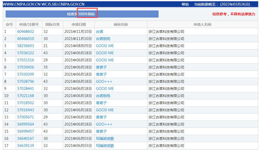Click the data cutoff date 2022年03月26日
Screen dimensions: 261x150
[x=235, y=4]
